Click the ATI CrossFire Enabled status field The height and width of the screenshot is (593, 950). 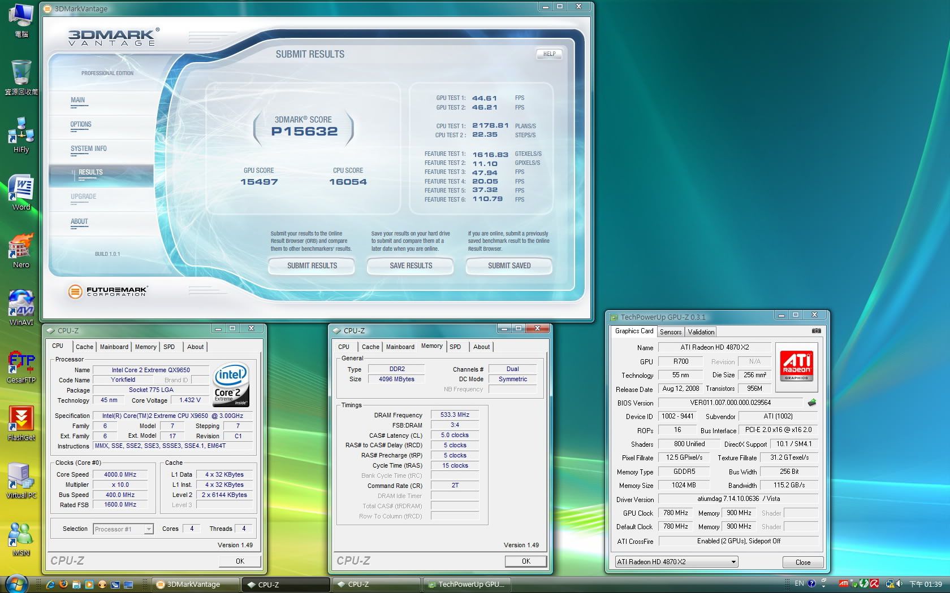click(739, 541)
